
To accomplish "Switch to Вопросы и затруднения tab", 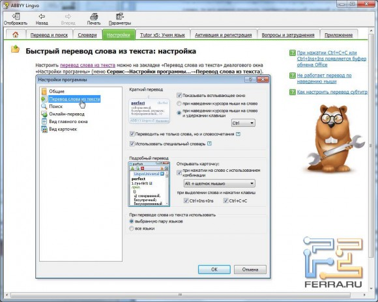I will click(288, 35).
